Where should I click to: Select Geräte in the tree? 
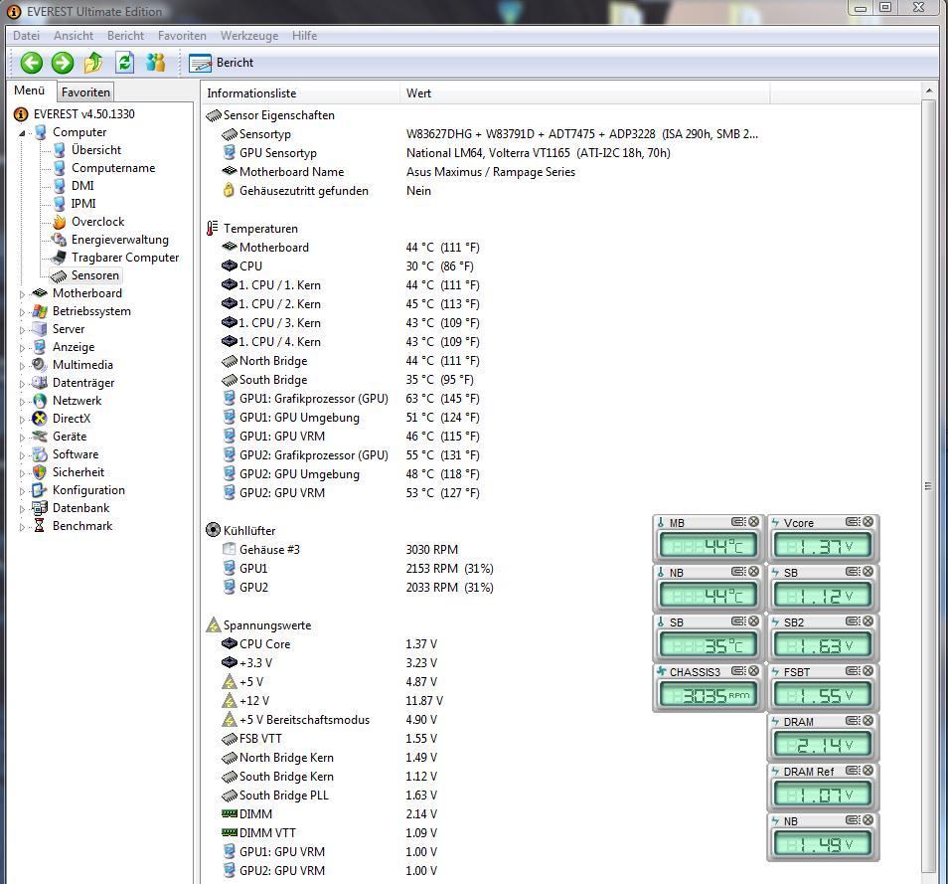[69, 437]
